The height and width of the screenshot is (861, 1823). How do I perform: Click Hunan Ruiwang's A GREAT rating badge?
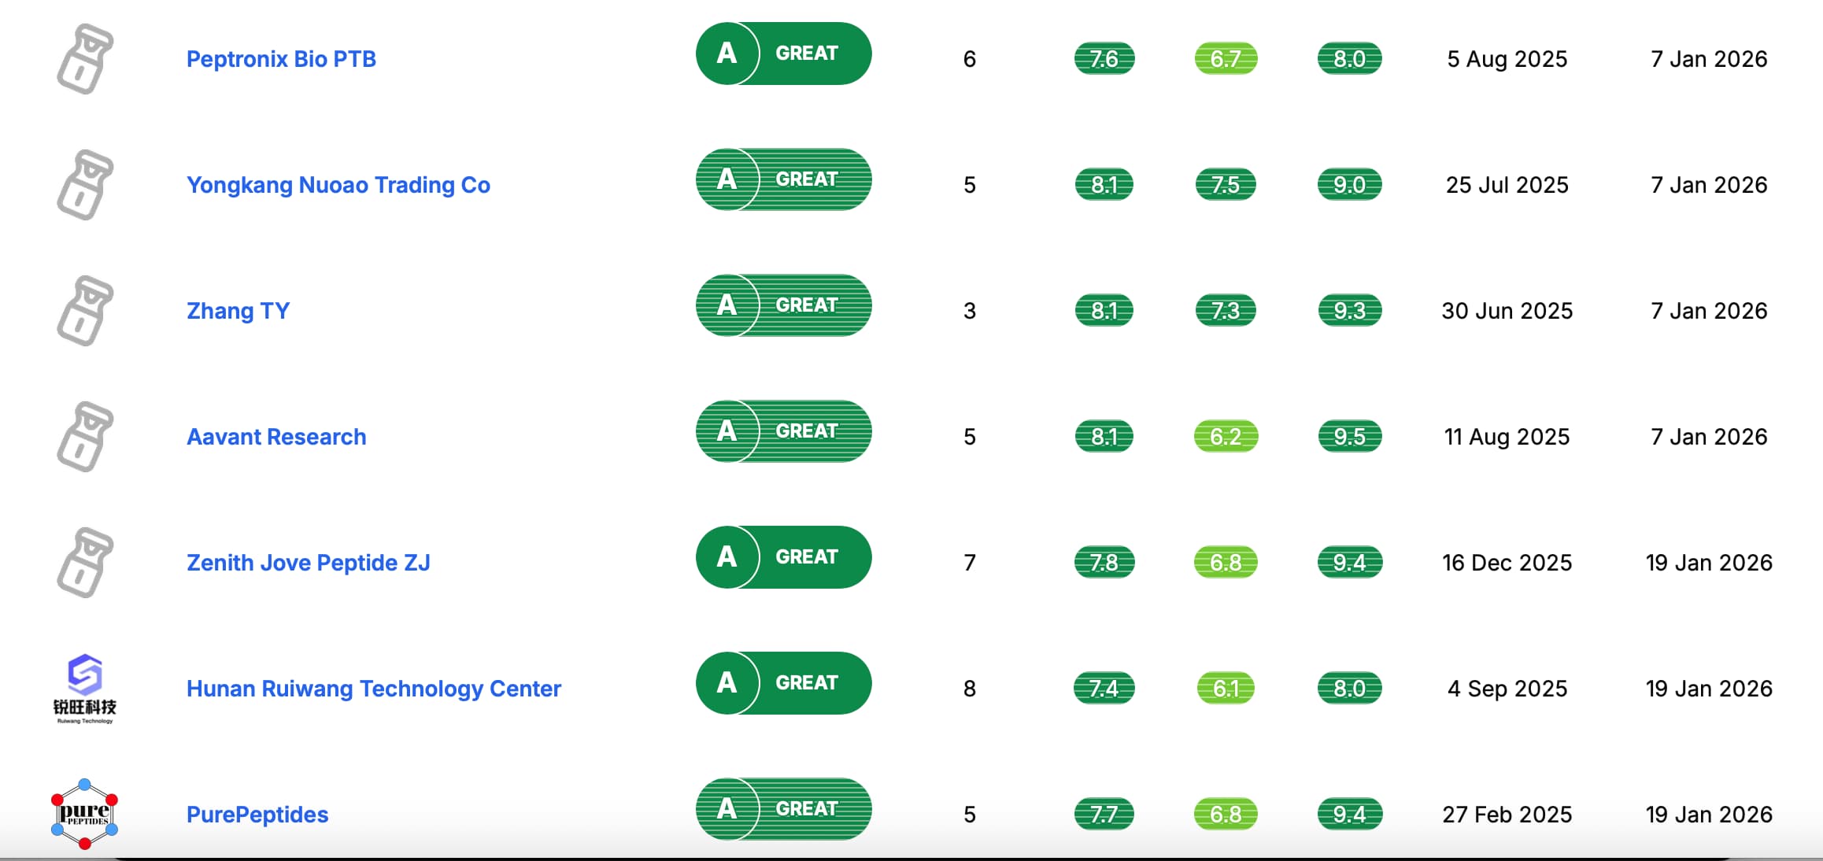[783, 683]
